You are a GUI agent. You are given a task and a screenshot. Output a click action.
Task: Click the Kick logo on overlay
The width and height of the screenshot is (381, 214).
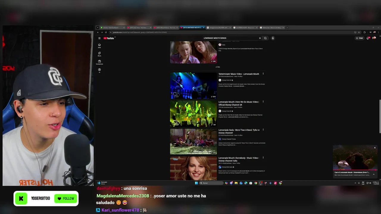point(21,199)
